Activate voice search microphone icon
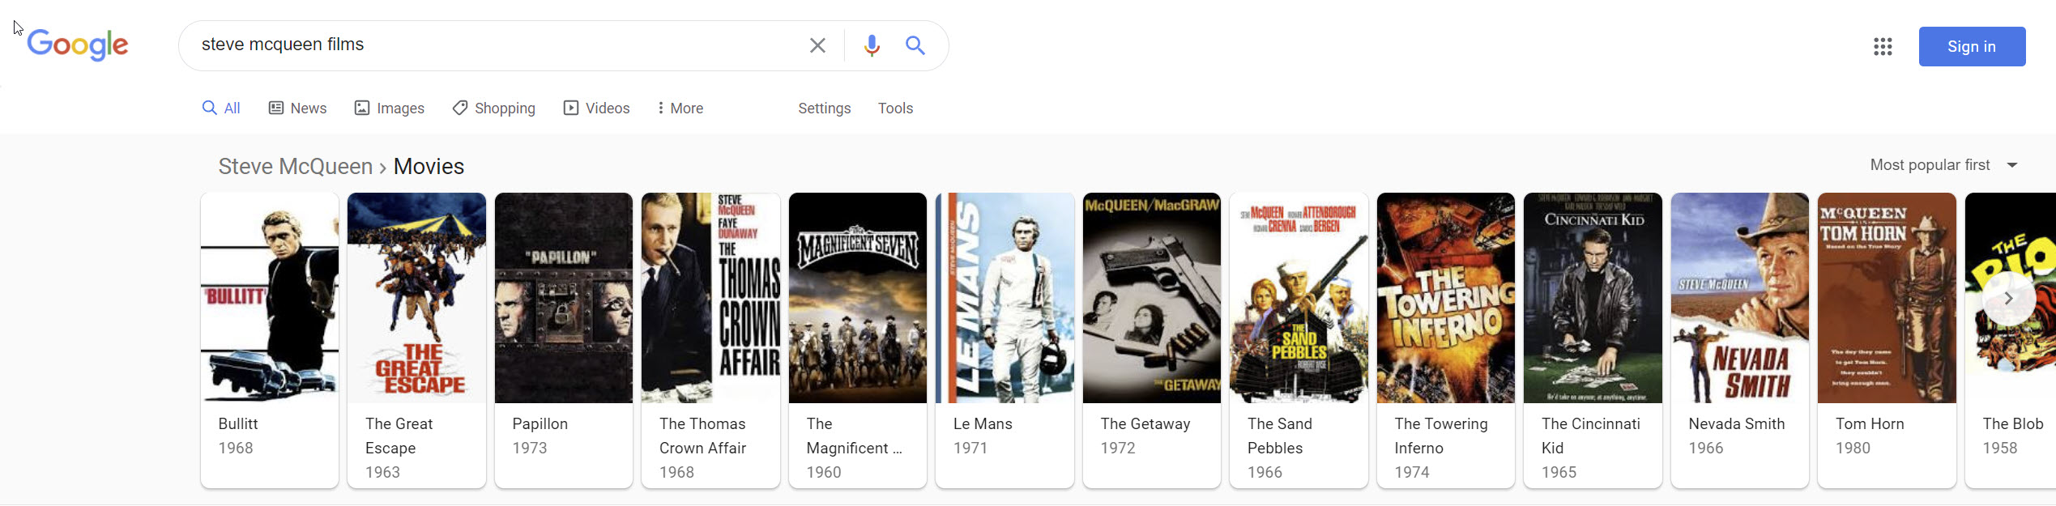This screenshot has width=2056, height=506. tap(872, 45)
